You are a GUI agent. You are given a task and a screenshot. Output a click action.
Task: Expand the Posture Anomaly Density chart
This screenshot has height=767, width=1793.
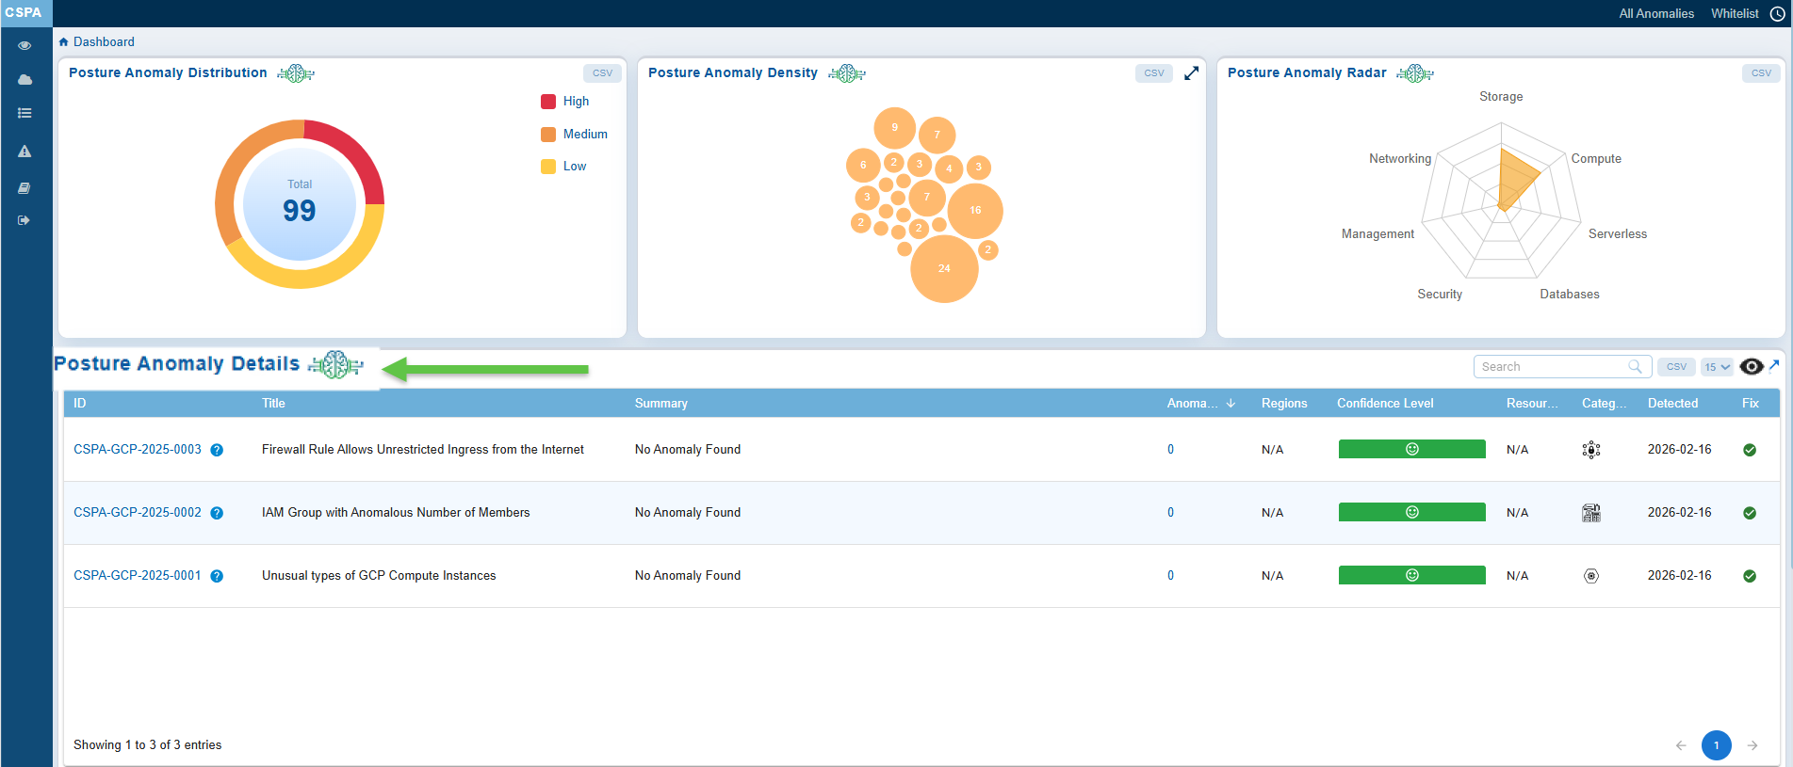(1191, 73)
